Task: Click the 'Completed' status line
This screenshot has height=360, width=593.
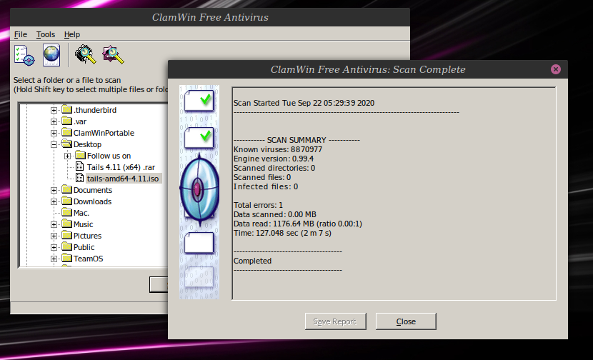Action: tap(252, 261)
